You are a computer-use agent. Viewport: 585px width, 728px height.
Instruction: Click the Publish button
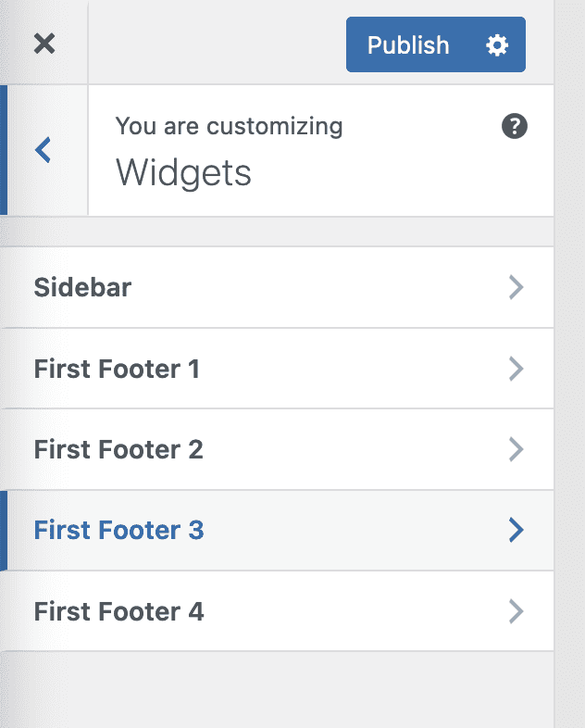coord(408,44)
